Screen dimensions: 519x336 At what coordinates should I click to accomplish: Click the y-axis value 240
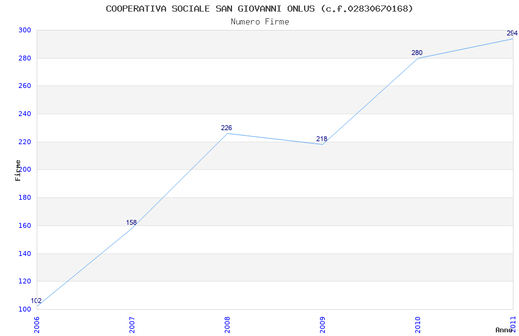tap(25, 114)
